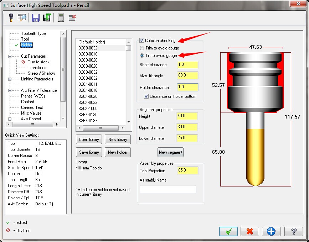Click the Holder clearance input field

[187, 87]
